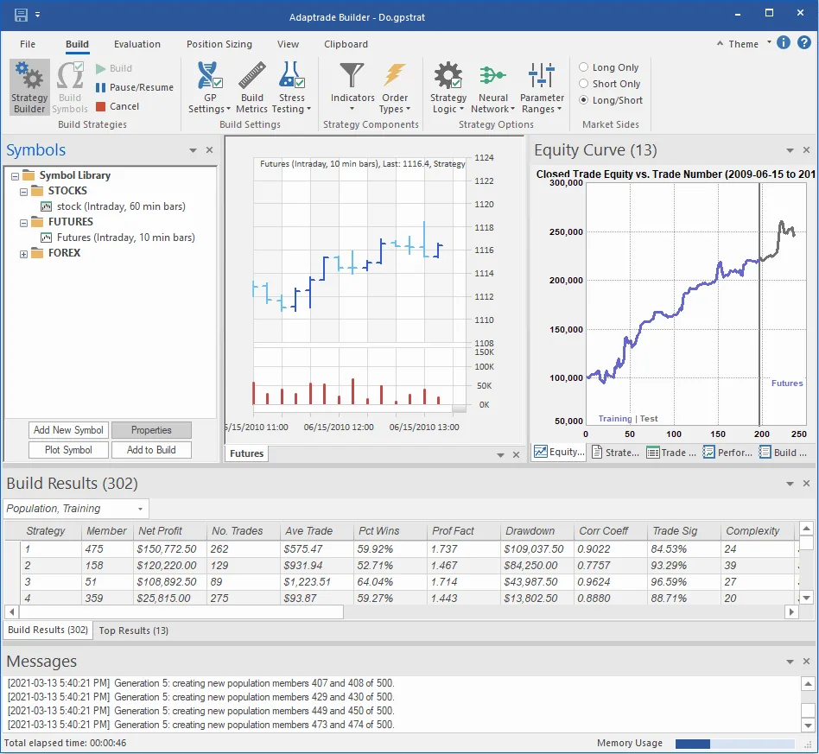The image size is (819, 754).
Task: Cancel the build with the red square
Action: click(x=101, y=106)
